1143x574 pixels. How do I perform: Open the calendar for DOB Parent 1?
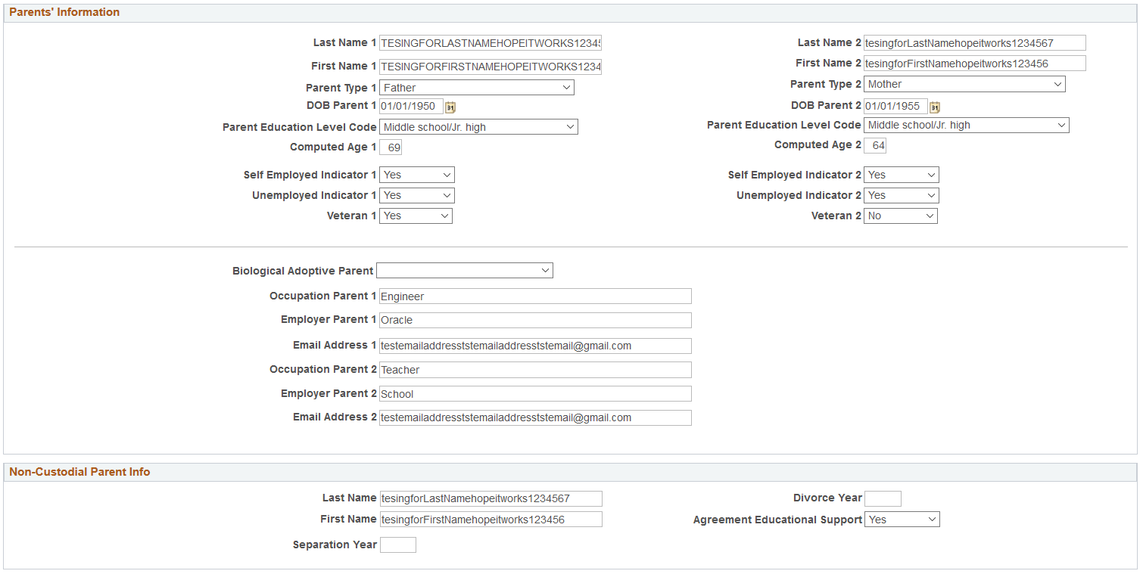coord(450,107)
